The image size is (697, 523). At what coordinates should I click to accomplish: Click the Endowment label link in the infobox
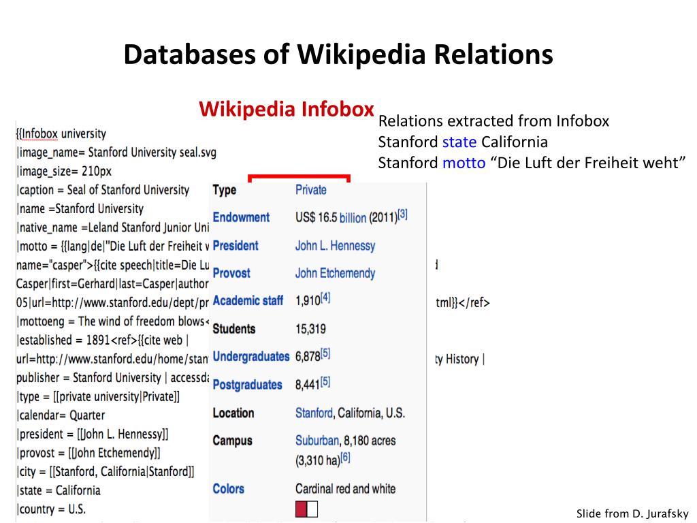pyautogui.click(x=241, y=217)
